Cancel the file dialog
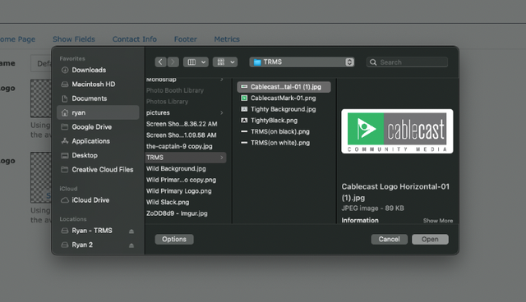 click(389, 239)
